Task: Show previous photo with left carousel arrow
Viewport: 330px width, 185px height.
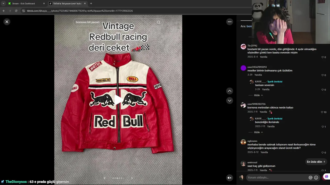Action: tap(104, 178)
